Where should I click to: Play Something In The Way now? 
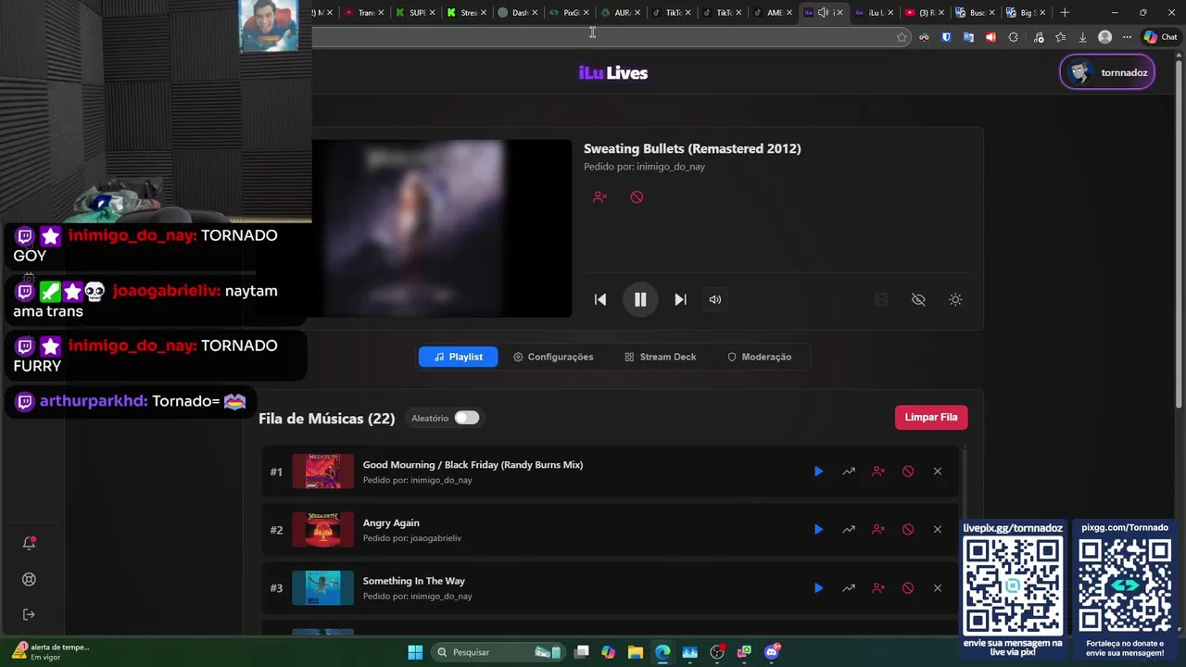(818, 588)
